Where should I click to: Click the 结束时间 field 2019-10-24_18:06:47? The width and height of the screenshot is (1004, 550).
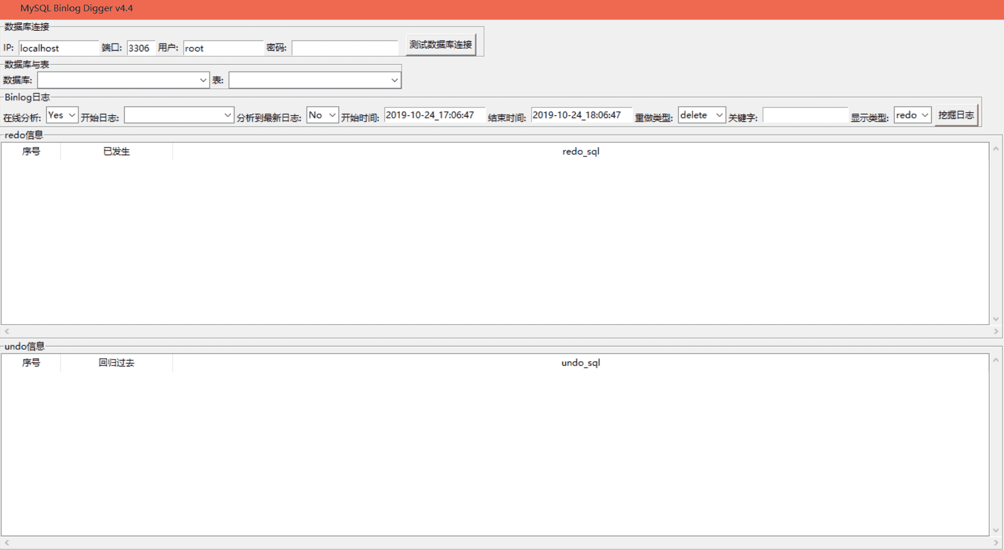pyautogui.click(x=582, y=115)
